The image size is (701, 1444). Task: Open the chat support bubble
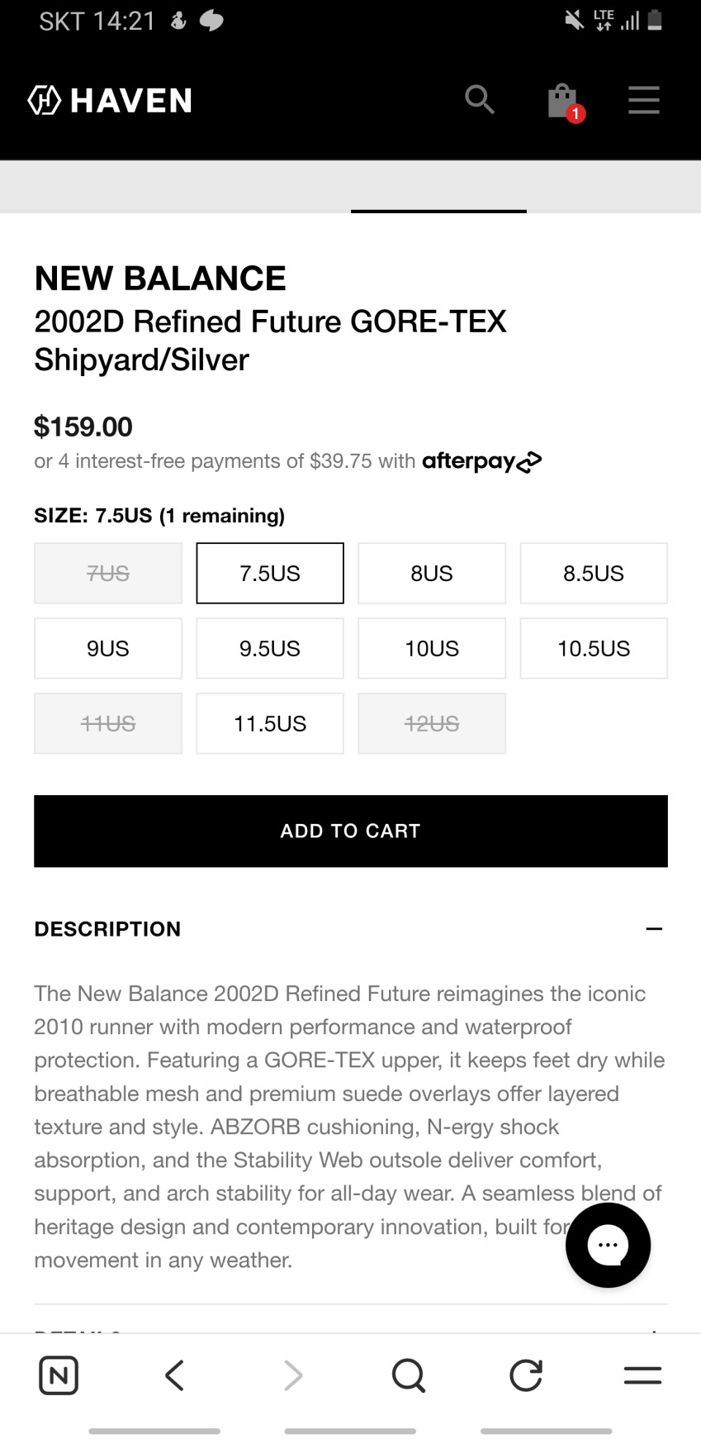click(x=608, y=1245)
